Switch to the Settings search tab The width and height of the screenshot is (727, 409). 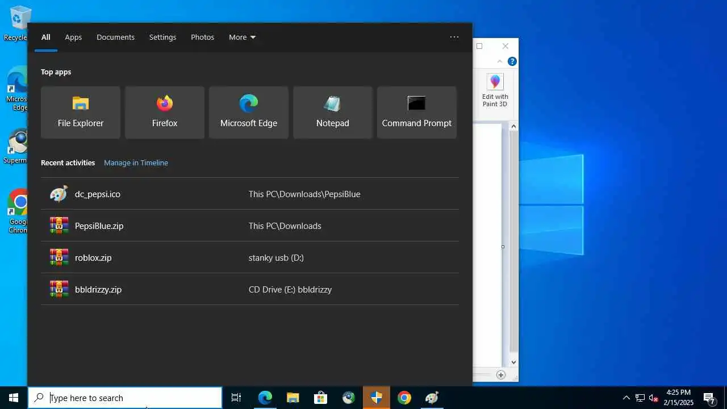(162, 37)
